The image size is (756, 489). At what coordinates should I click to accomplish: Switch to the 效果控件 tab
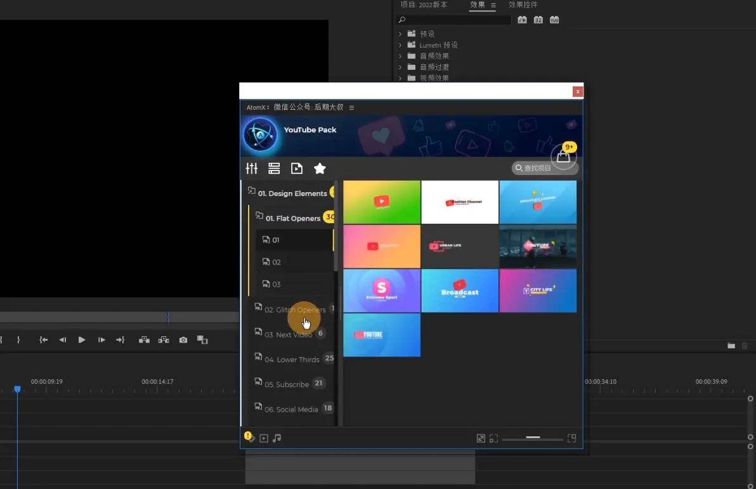(523, 5)
